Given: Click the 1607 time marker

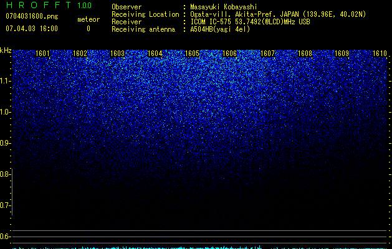Looking at the screenshot, I should (x=267, y=54).
